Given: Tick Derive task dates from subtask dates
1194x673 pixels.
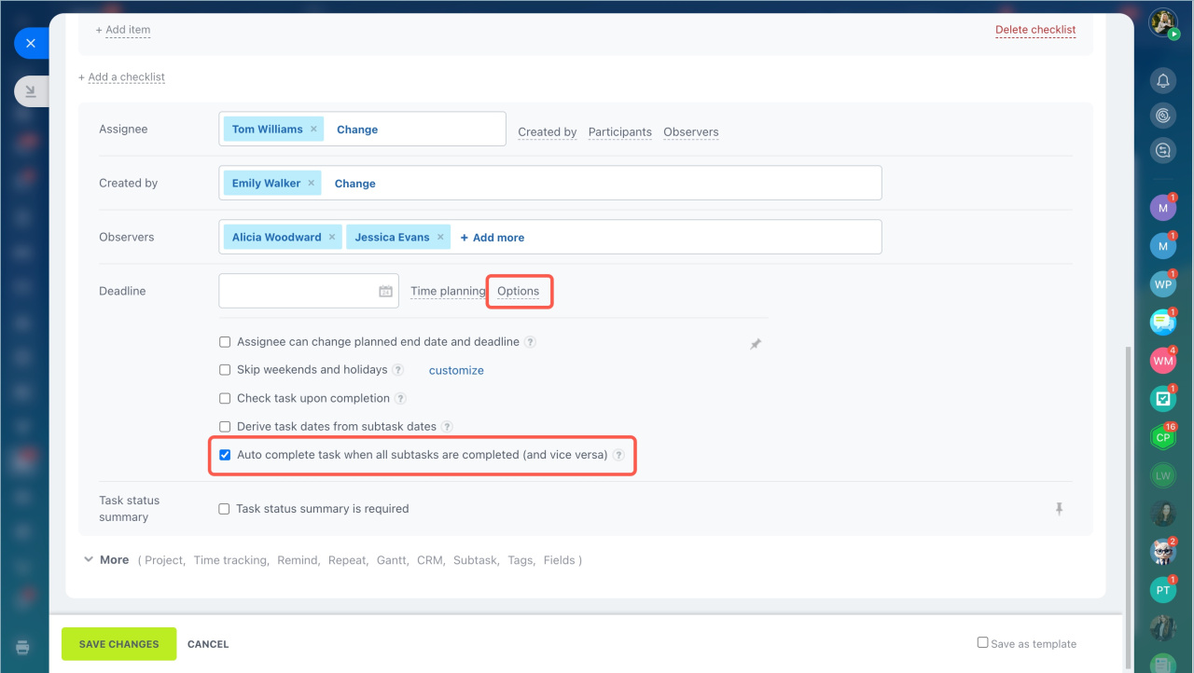Looking at the screenshot, I should pyautogui.click(x=225, y=426).
